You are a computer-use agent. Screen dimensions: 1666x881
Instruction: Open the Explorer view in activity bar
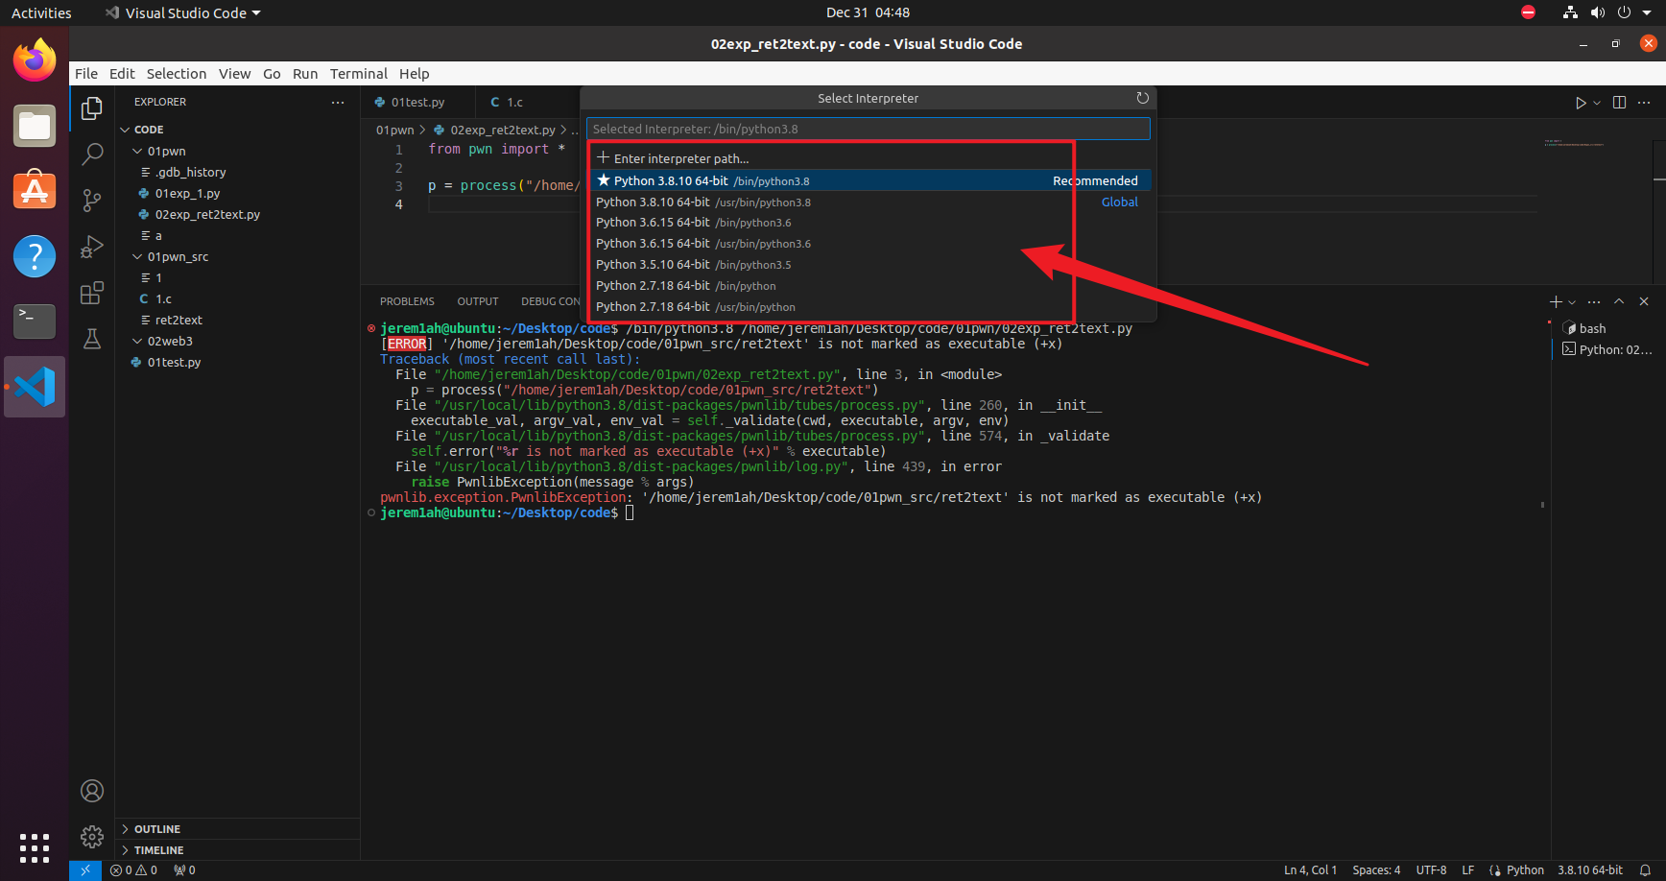pos(92,108)
